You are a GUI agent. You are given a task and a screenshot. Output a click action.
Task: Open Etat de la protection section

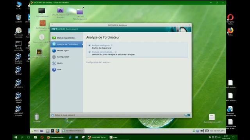pyautogui.click(x=66, y=38)
